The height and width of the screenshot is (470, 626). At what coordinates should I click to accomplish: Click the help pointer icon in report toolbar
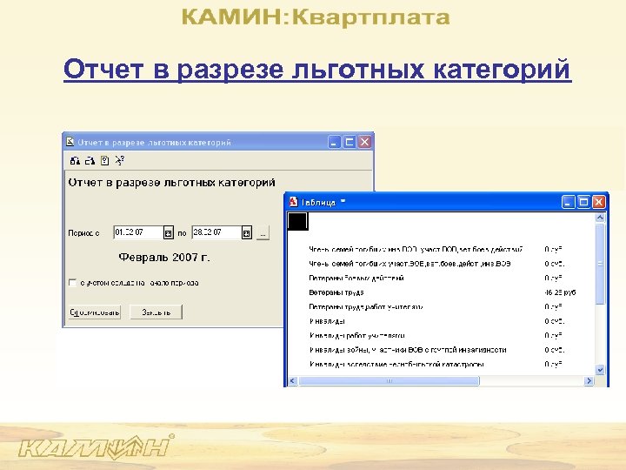click(x=119, y=161)
